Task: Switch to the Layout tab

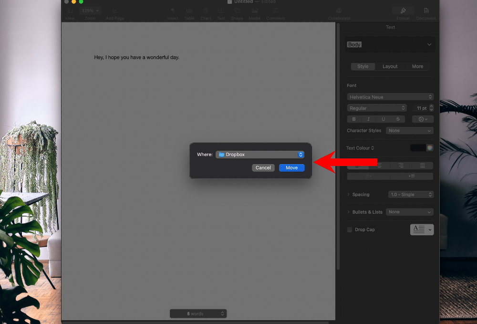Action: (x=390, y=66)
